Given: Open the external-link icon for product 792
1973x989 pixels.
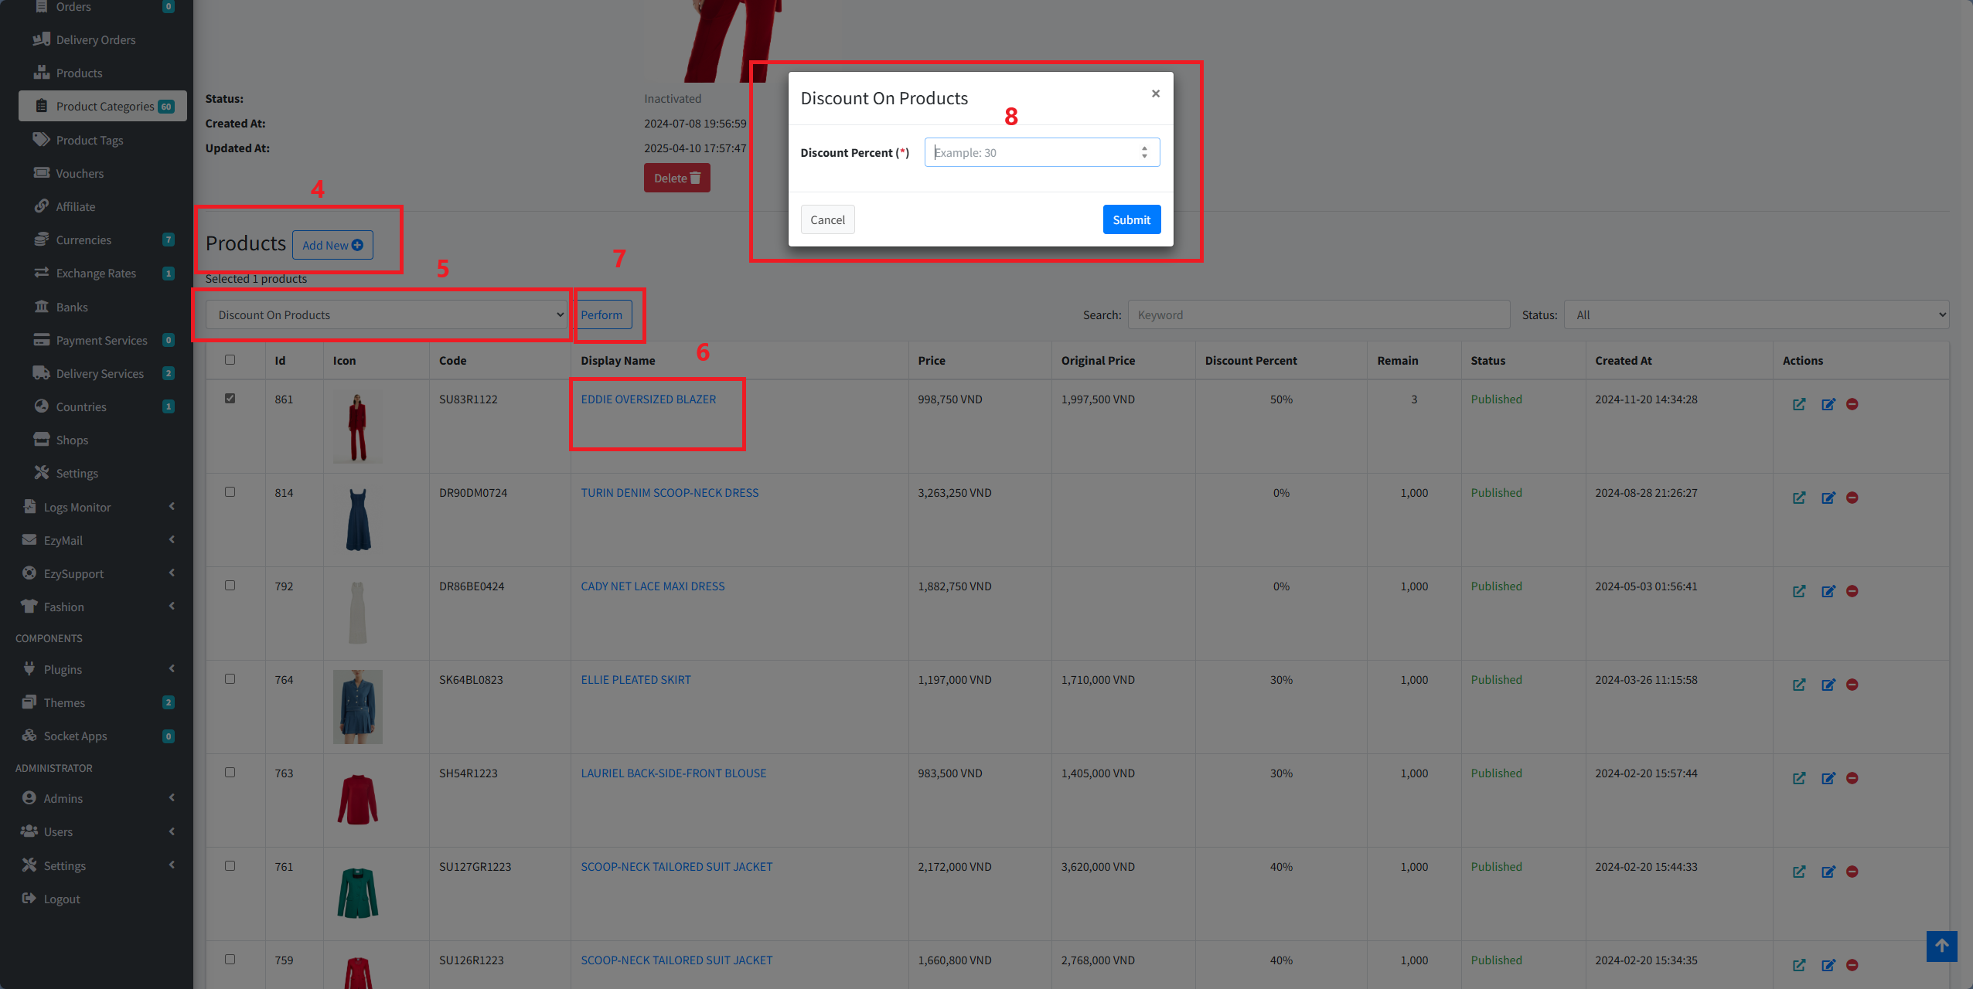Looking at the screenshot, I should (x=1799, y=591).
